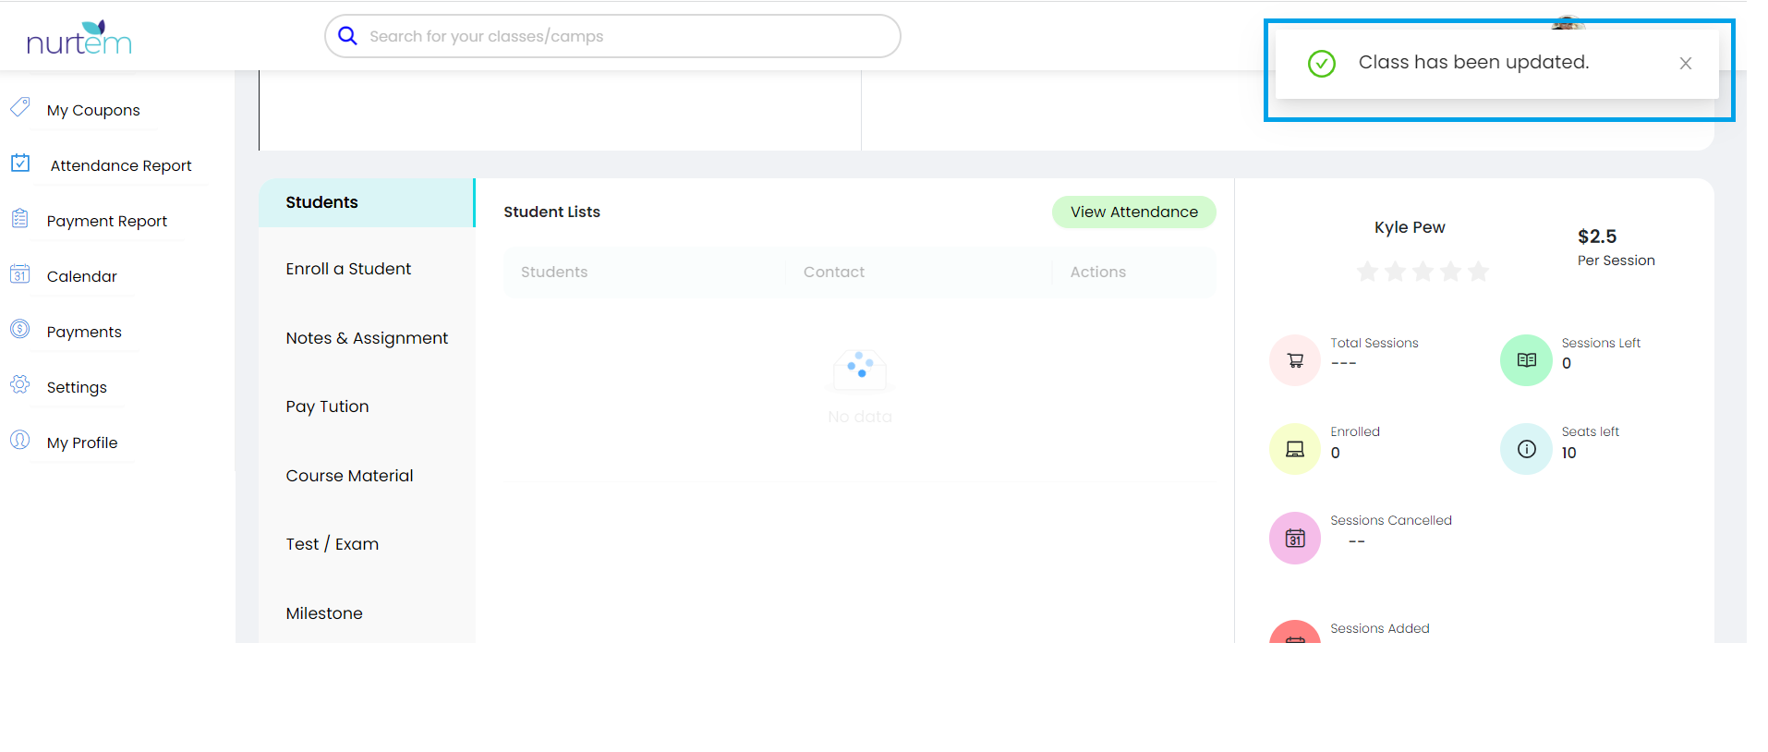Click the Payments dollar icon
This screenshot has width=1768, height=752.
tap(20, 329)
